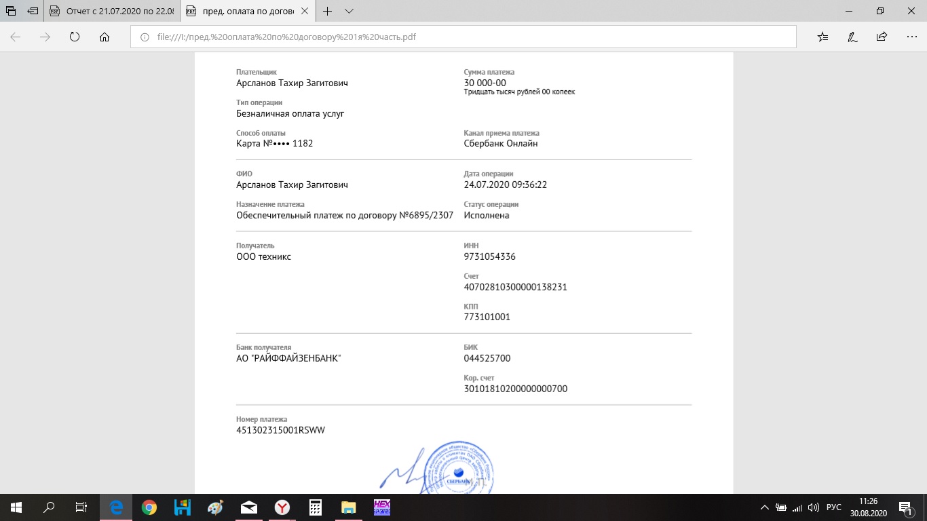This screenshot has width=927, height=521.
Task: Expand tab previews chevron
Action: pos(349,12)
